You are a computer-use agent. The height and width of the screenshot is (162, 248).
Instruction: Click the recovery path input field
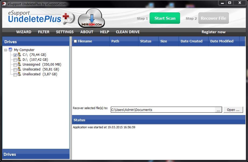click(x=163, y=110)
